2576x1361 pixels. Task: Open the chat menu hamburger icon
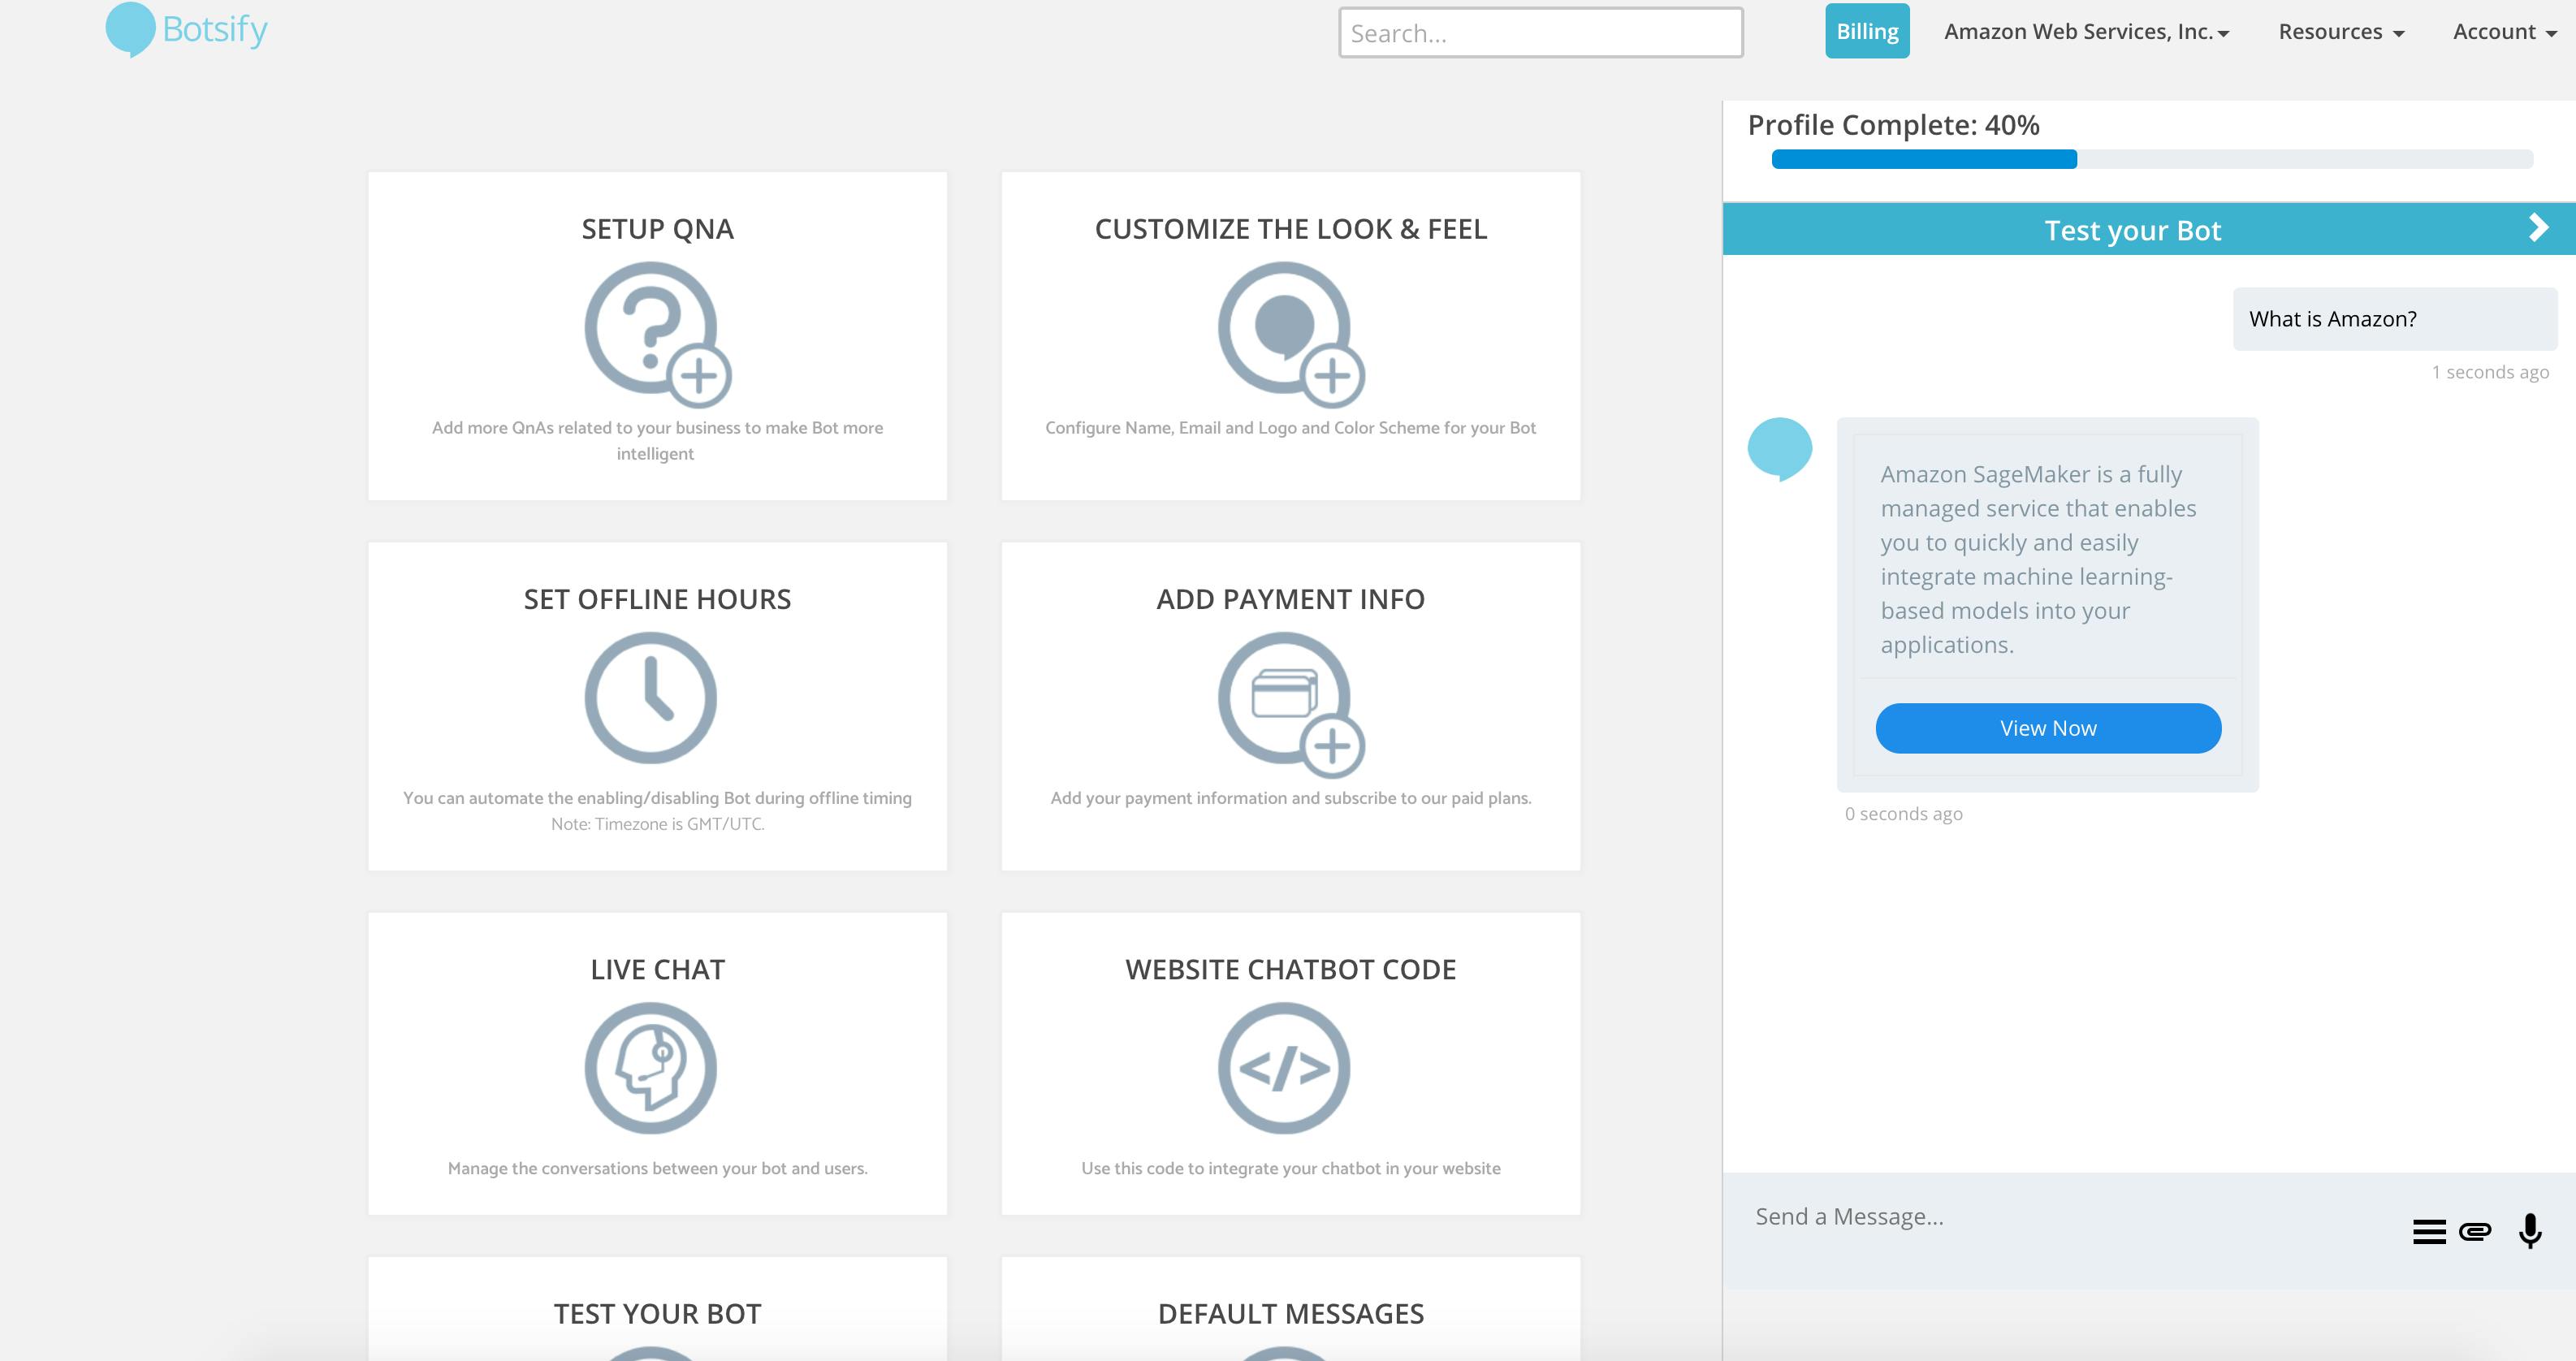(2429, 1232)
